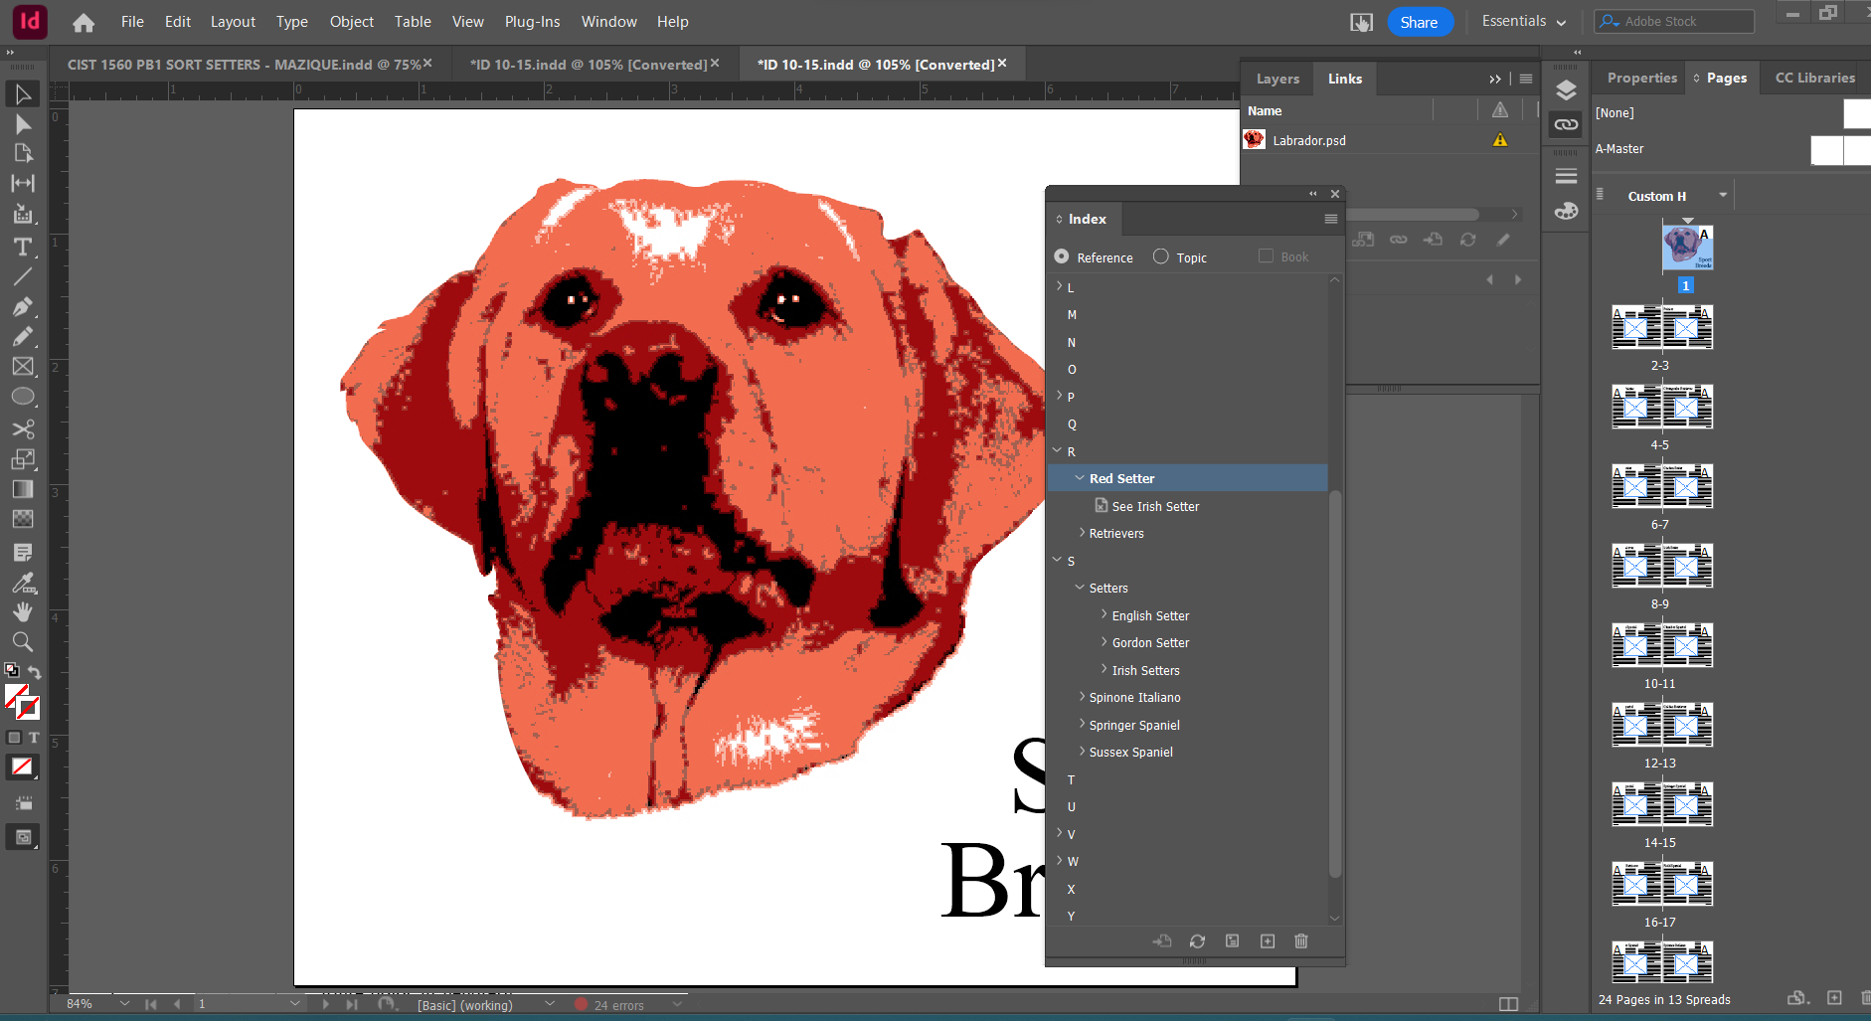The image size is (1871, 1021).
Task: Select the Type tool
Action: (22, 247)
